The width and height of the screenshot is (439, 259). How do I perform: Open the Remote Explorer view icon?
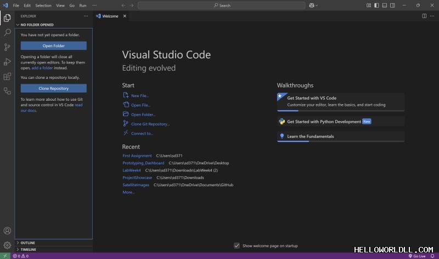7,91
